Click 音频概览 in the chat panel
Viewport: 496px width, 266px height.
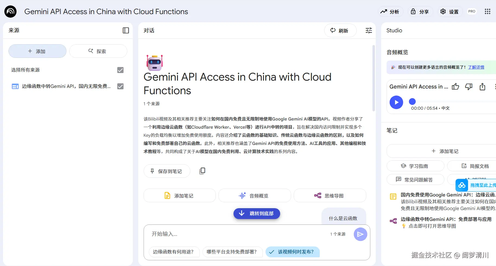pos(255,196)
